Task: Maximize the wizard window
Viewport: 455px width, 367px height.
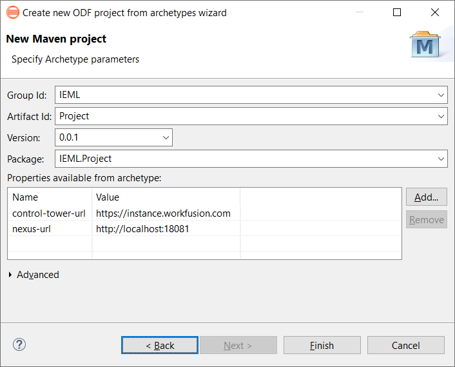Action: 396,12
